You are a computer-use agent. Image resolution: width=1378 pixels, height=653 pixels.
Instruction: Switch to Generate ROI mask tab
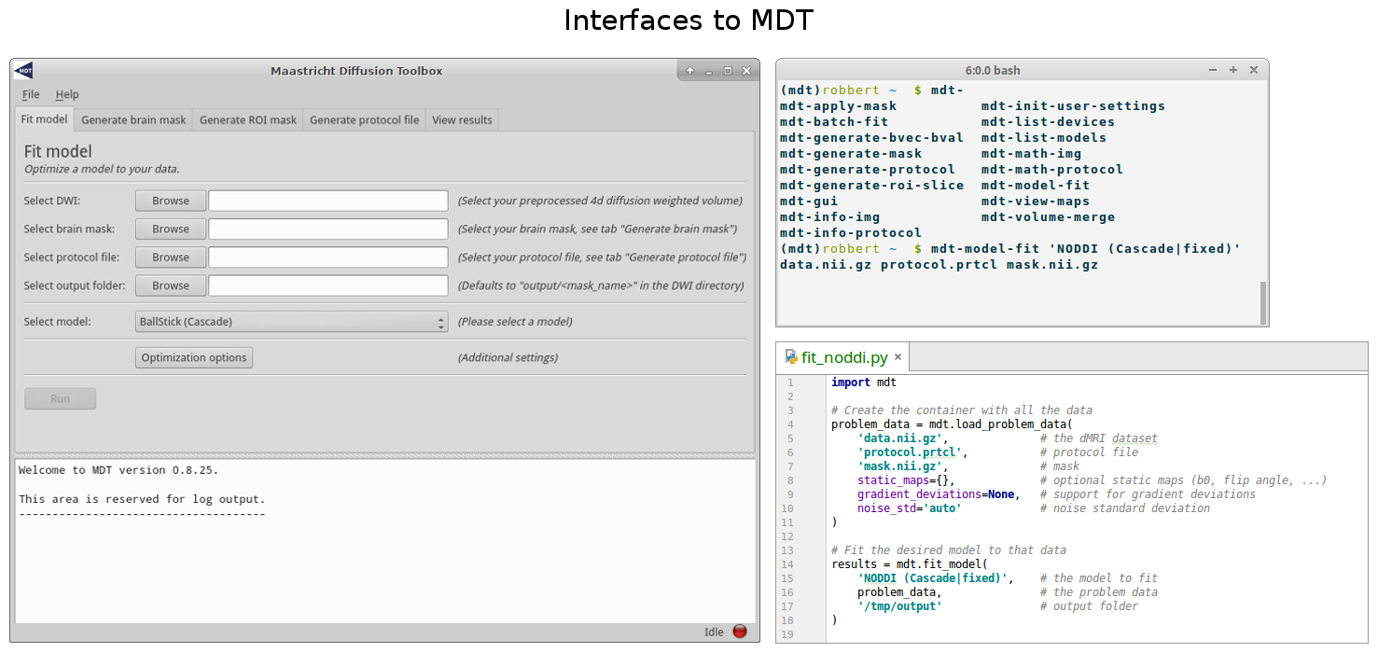pos(248,120)
